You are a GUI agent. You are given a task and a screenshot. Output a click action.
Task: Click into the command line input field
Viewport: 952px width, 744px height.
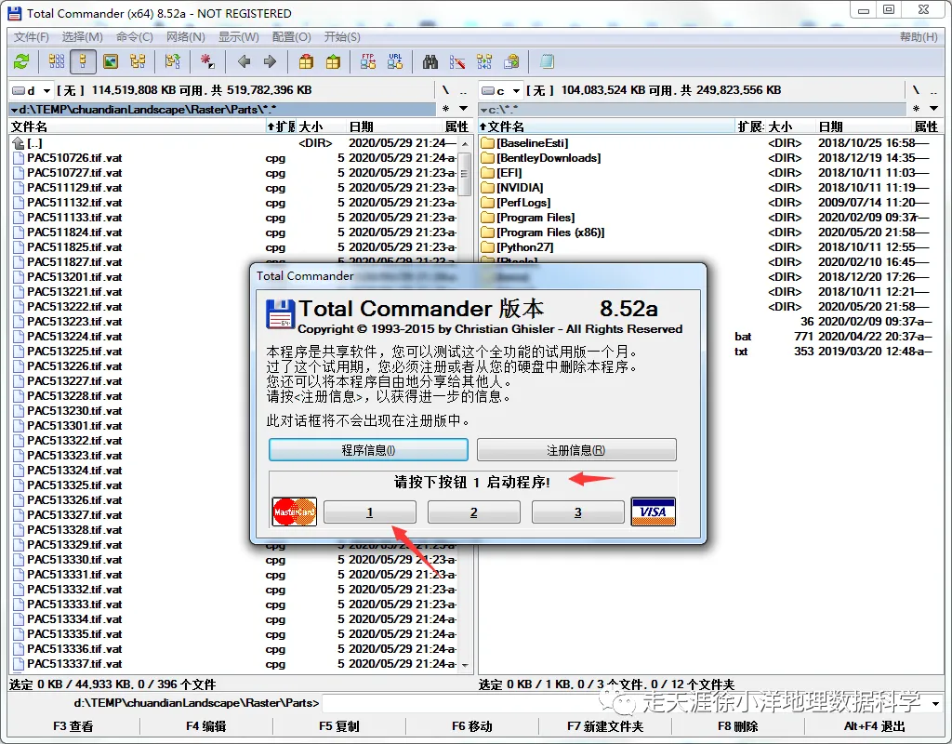(626, 703)
